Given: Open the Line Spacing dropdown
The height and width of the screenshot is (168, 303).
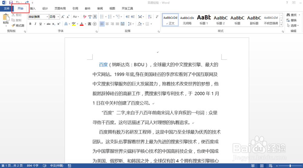Looking at the screenshot, I should 130,24.
